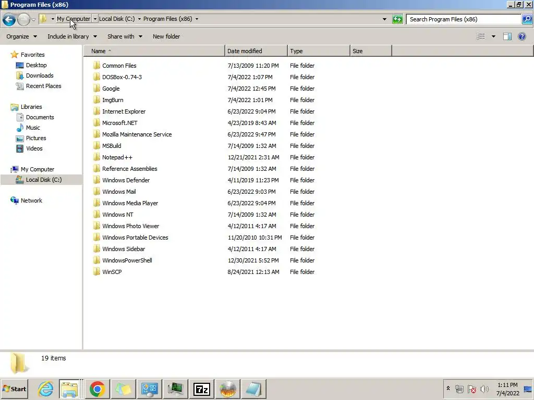Viewport: 534px width, 400px height.
Task: Select the MSBuild folder
Action: click(x=112, y=146)
